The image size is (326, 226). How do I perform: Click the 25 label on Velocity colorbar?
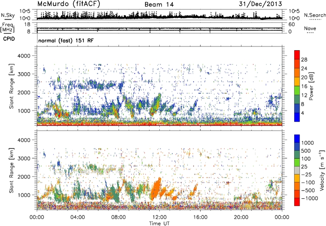tap(304, 167)
